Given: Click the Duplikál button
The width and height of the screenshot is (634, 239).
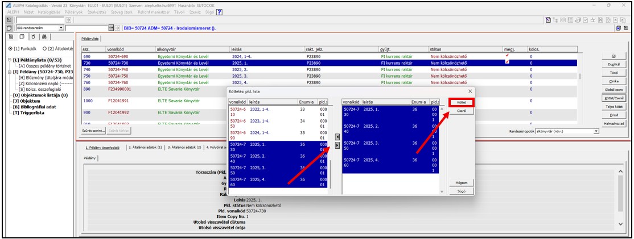Looking at the screenshot, I should coord(614,65).
